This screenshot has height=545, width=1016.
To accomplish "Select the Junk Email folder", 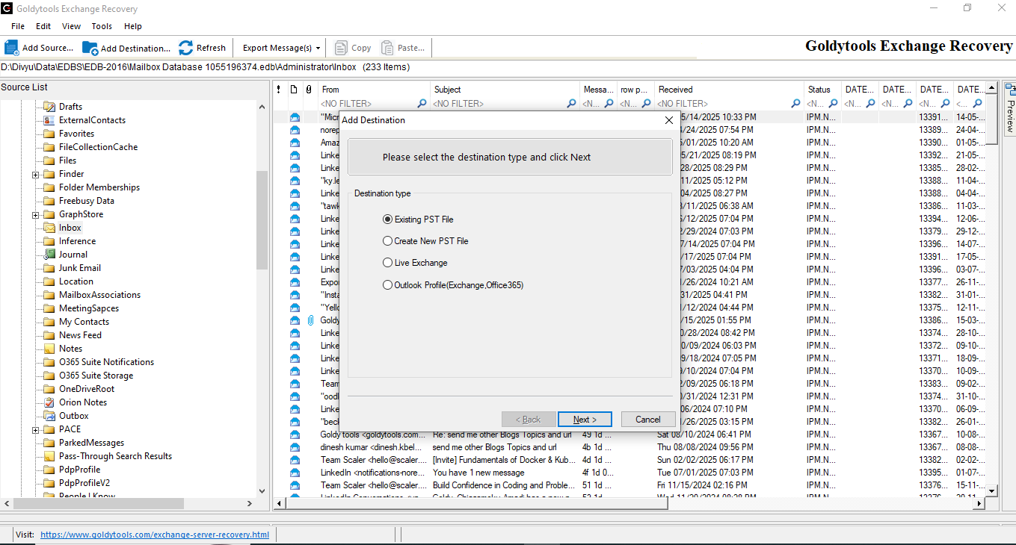I will (x=79, y=268).
